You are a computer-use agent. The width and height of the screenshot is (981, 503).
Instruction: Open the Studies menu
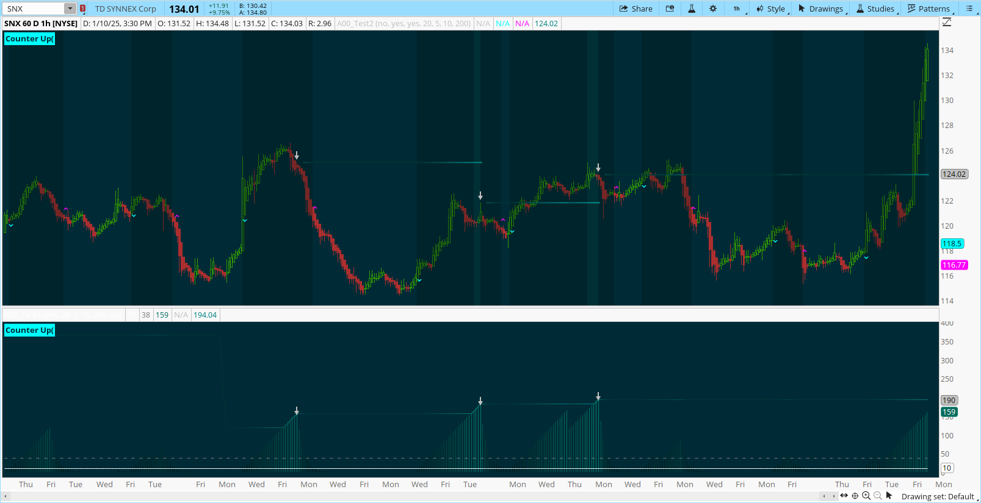pyautogui.click(x=875, y=9)
